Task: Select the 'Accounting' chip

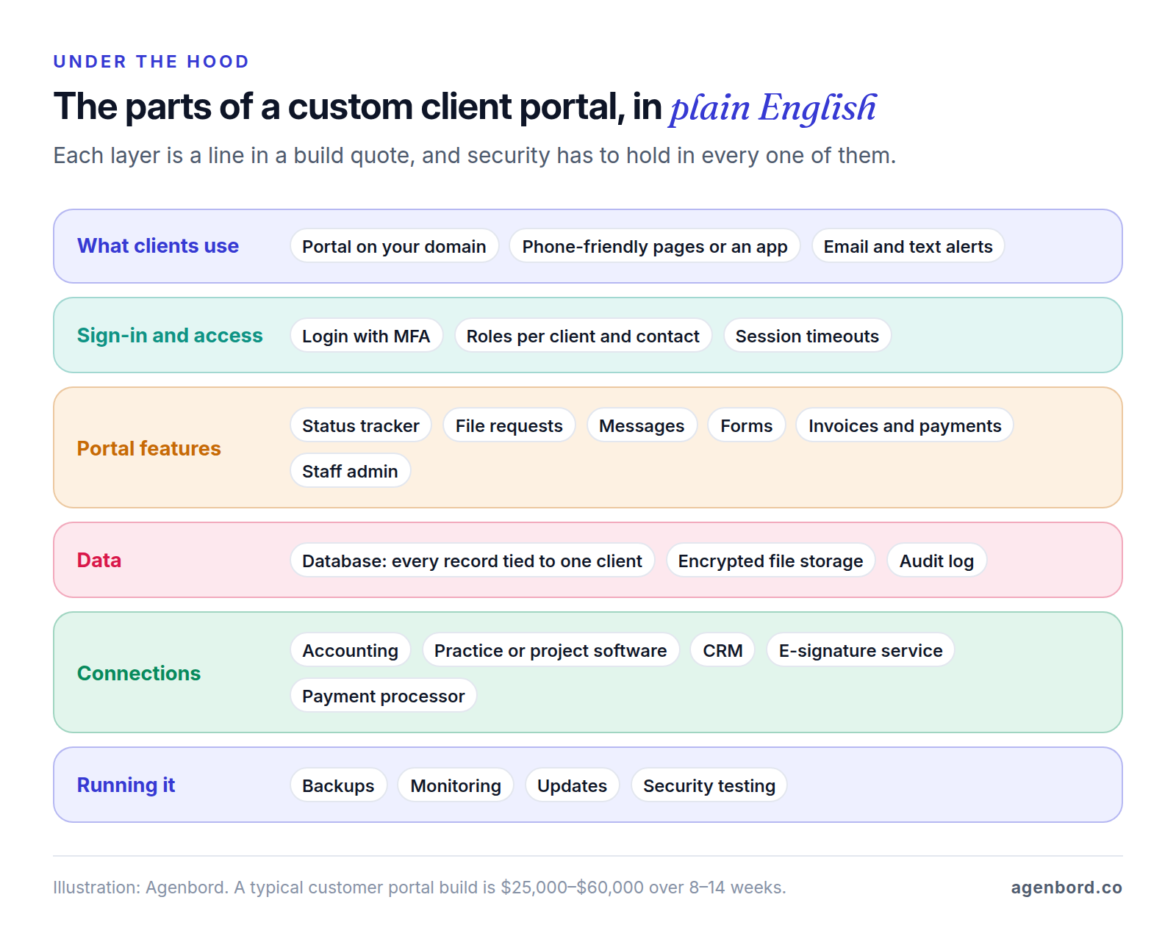Action: point(350,650)
